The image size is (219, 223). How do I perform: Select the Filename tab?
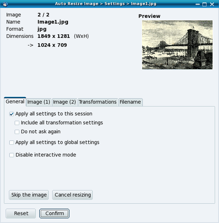click(130, 102)
